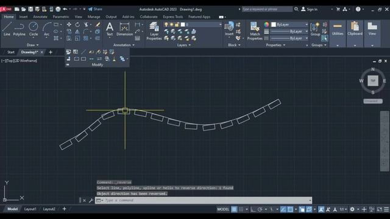Click the layer color swatch in Layers dropdown

(183, 24)
